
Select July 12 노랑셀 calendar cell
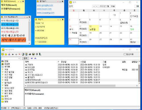click(94, 28)
